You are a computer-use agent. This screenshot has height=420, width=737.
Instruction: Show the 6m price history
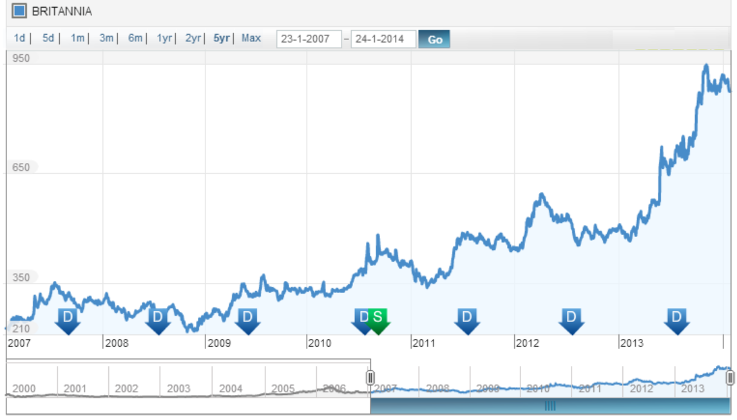135,39
